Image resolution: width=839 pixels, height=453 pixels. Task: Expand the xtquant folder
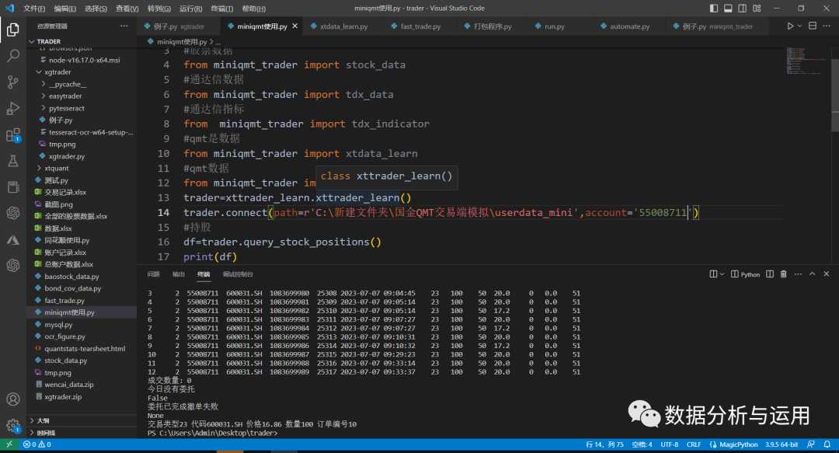pyautogui.click(x=56, y=168)
